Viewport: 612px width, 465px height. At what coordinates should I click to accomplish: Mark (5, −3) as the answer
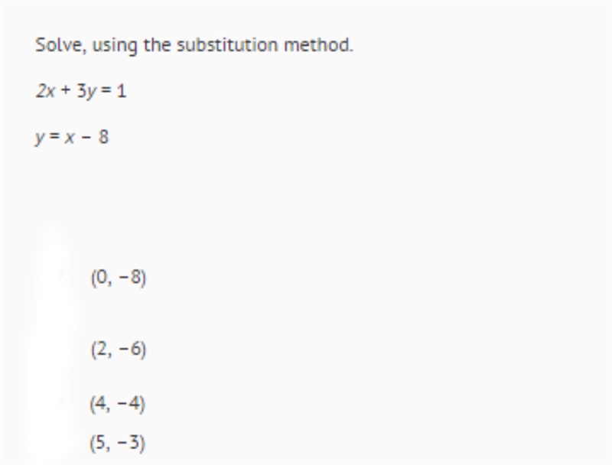click(118, 443)
